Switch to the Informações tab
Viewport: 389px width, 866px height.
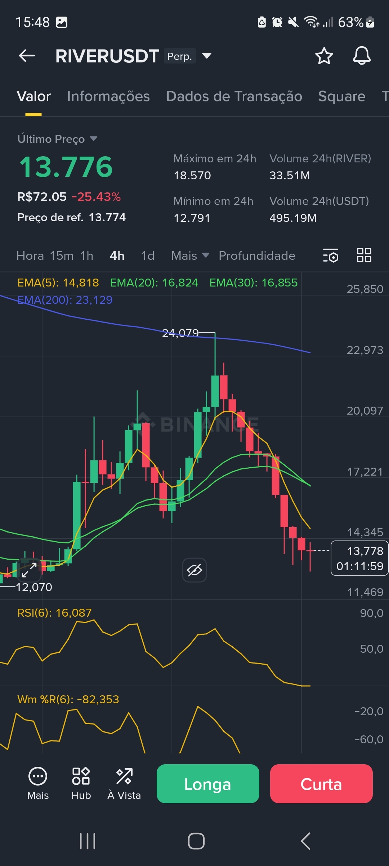coord(108,96)
